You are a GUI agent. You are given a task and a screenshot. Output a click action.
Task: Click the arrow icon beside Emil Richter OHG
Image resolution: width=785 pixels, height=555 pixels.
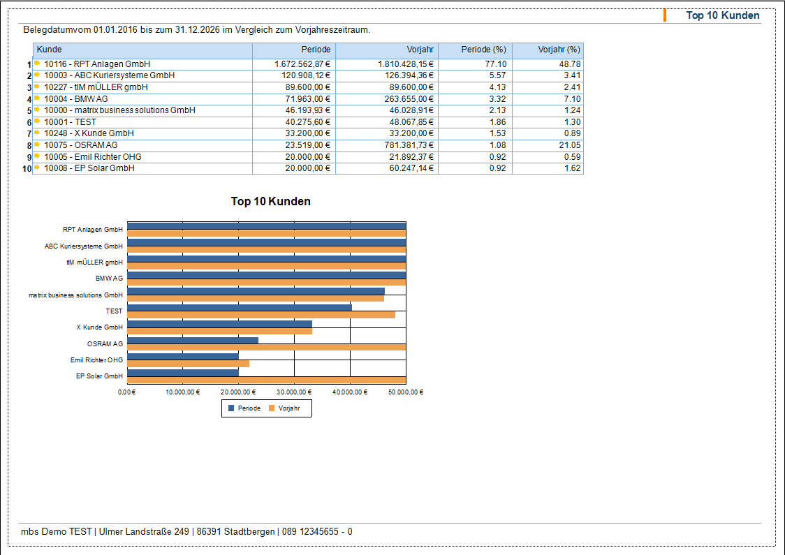[x=37, y=156]
